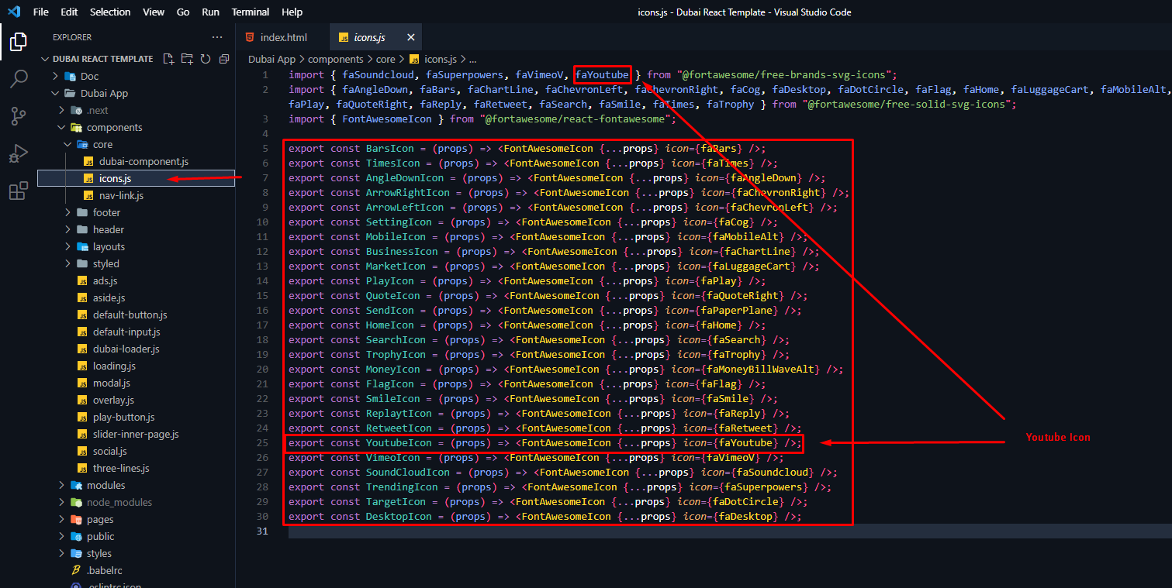The width and height of the screenshot is (1172, 588).
Task: Open the Explorer view in the activity bar
Action: 19,42
